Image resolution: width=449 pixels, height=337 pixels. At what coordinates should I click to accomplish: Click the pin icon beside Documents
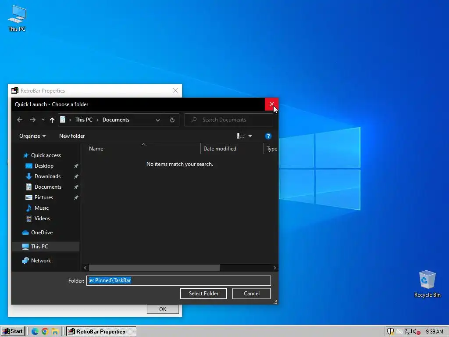76,187
